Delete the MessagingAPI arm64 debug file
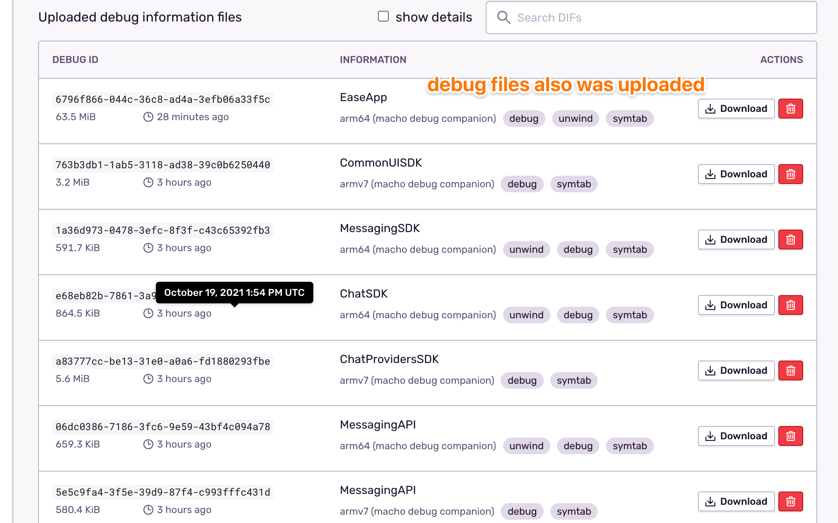 790,436
